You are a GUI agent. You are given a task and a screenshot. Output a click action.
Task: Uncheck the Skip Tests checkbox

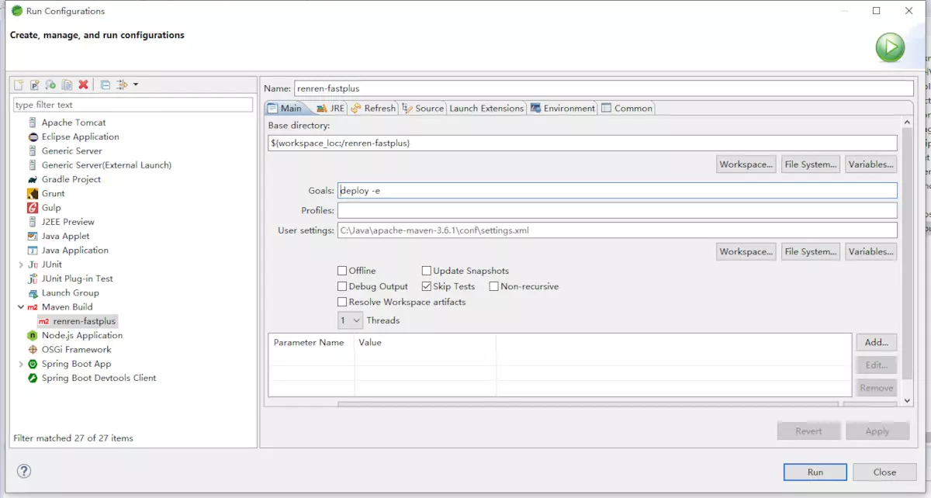(x=427, y=286)
